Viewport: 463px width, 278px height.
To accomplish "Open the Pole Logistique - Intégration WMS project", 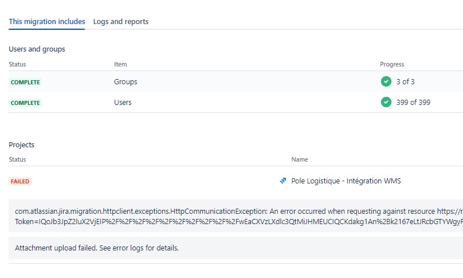I will 346,181.
